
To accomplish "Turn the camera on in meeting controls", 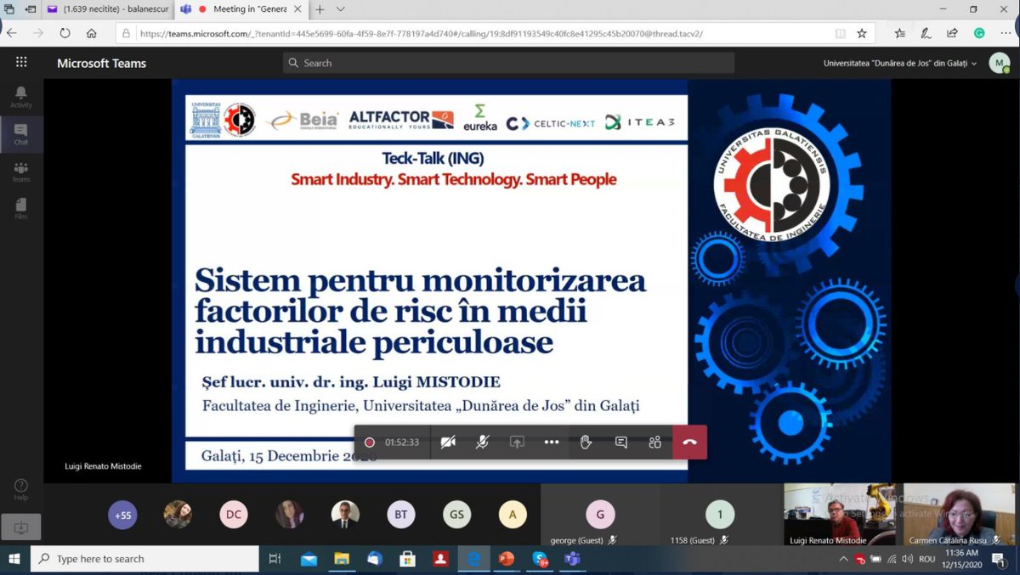I will tap(448, 442).
